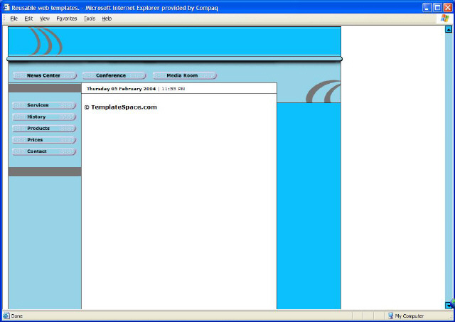Go to the News Center page
455x322 pixels.
point(44,75)
